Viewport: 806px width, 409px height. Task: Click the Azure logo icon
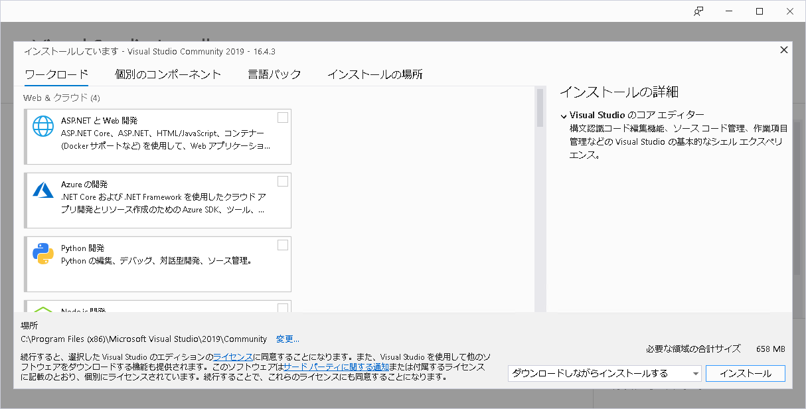[x=43, y=190]
